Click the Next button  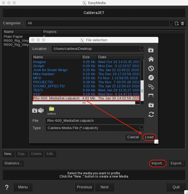(x=105, y=187)
